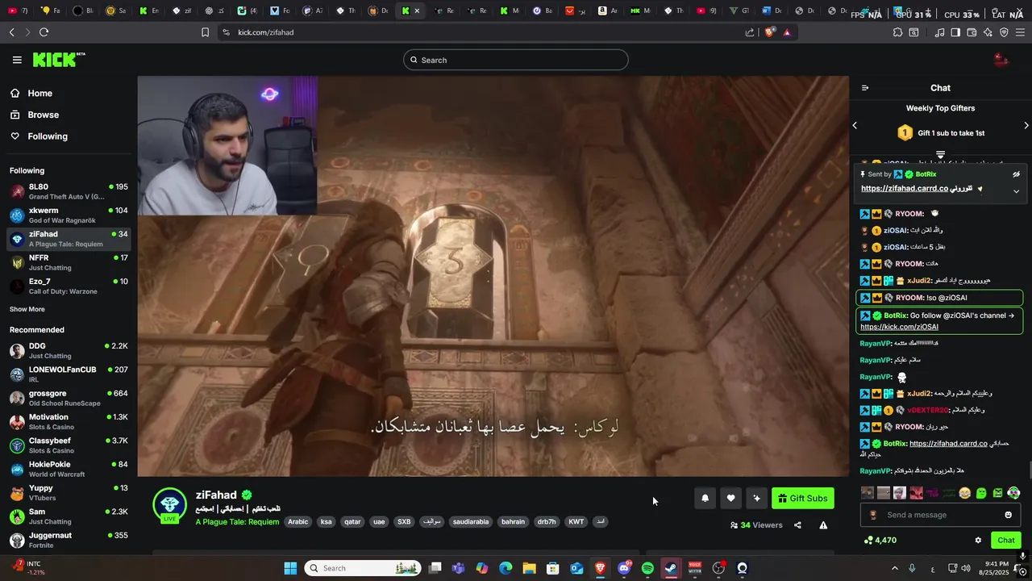The height and width of the screenshot is (581, 1032).
Task: Go to previous Weekly Top Gifters slide
Action: (855, 125)
